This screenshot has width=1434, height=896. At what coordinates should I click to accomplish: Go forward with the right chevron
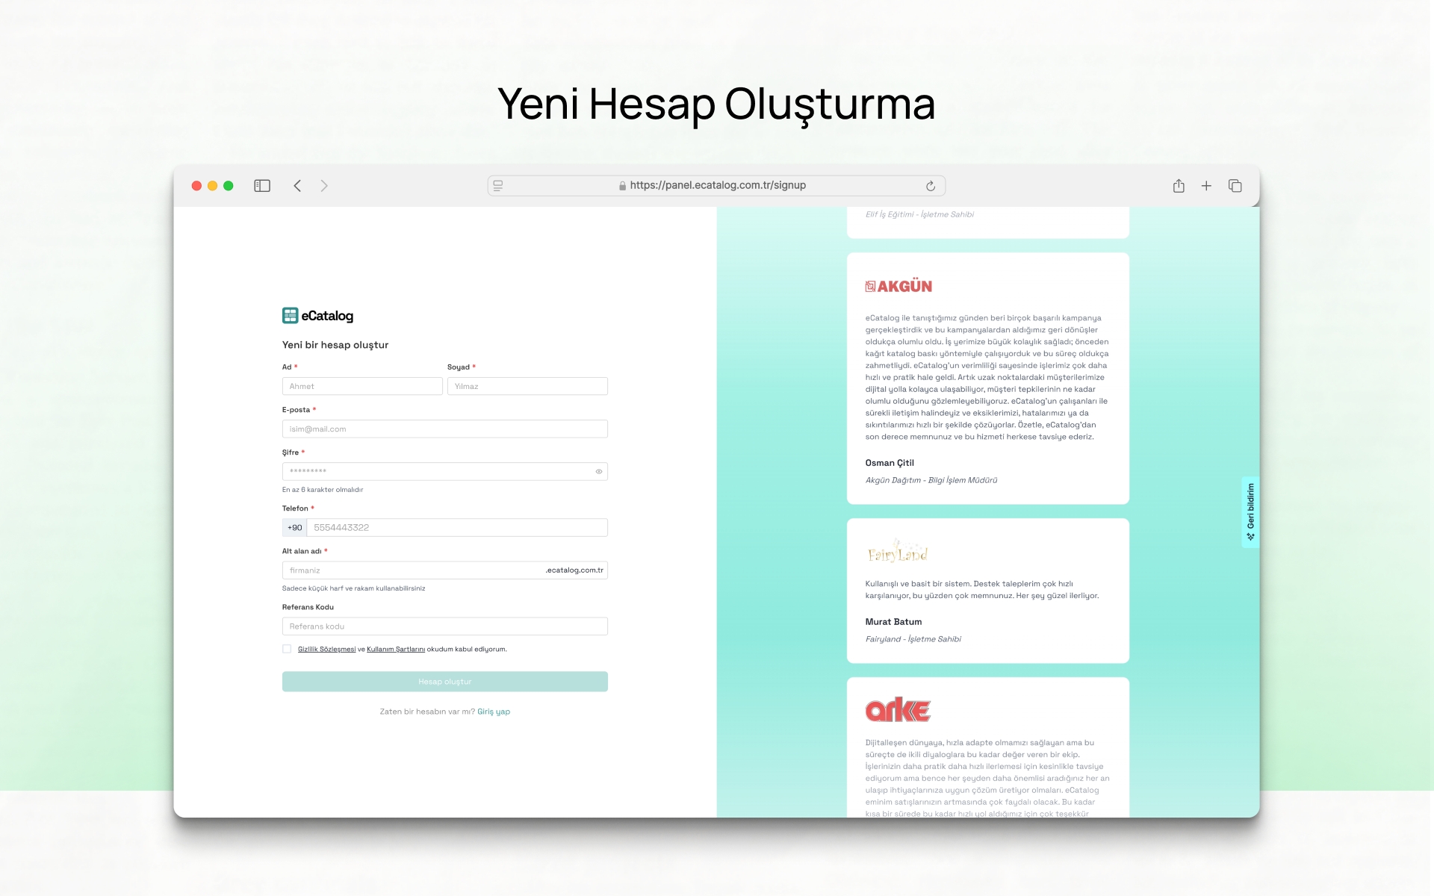(324, 186)
